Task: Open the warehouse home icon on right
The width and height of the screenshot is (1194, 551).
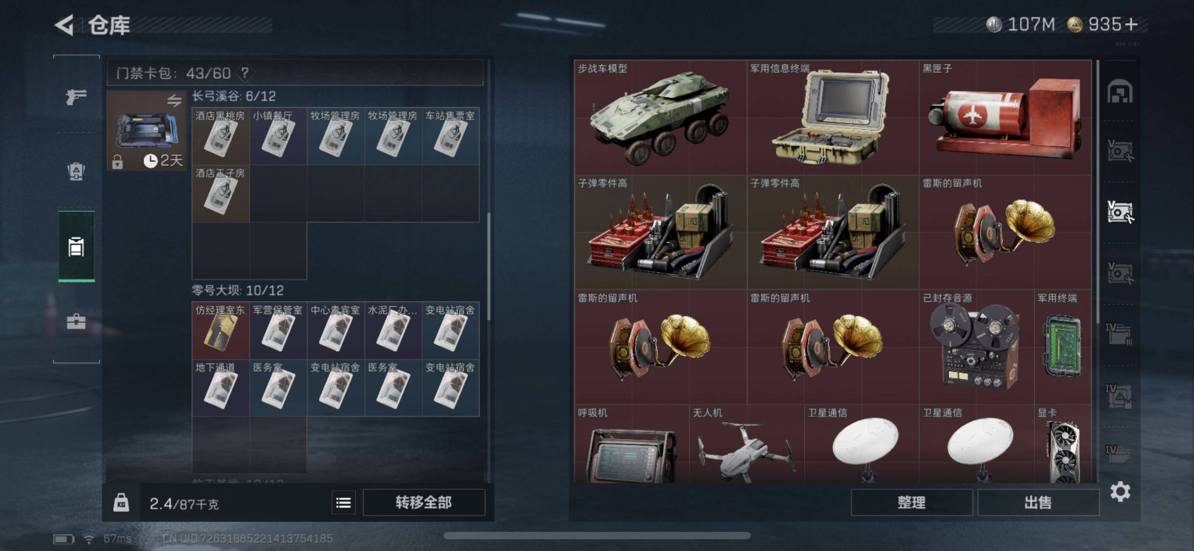Action: (x=1120, y=91)
